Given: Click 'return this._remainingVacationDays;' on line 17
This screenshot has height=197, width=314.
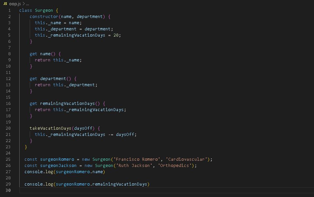Looking at the screenshot, I should (x=80, y=110).
